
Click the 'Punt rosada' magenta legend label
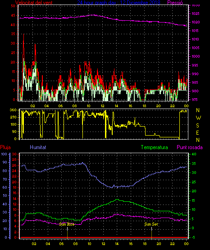[x=190, y=147]
